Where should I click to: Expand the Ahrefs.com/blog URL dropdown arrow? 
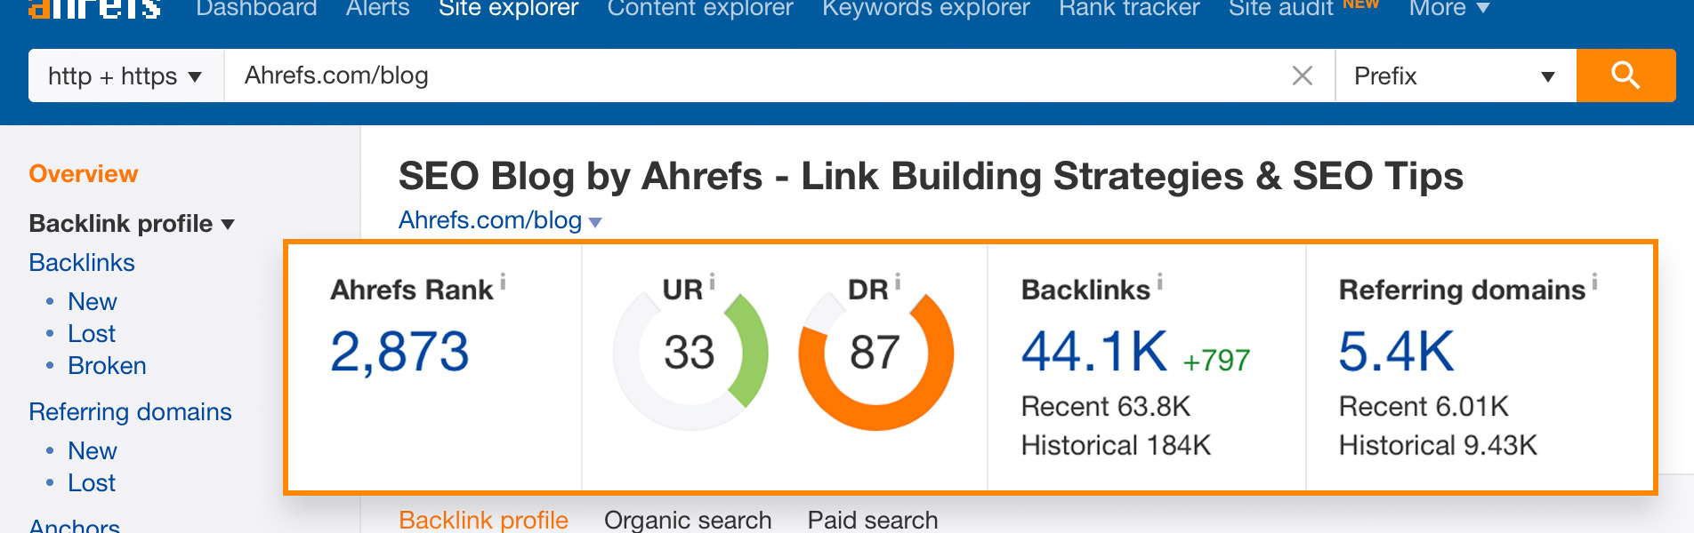595,222
